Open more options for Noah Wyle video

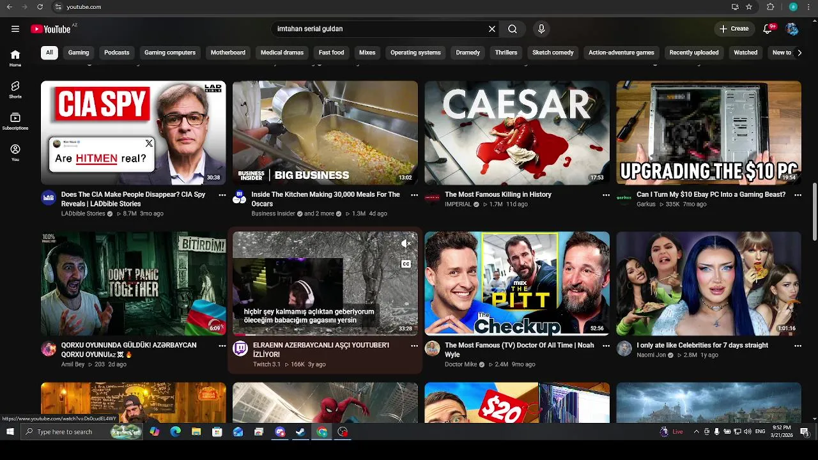tap(606, 346)
